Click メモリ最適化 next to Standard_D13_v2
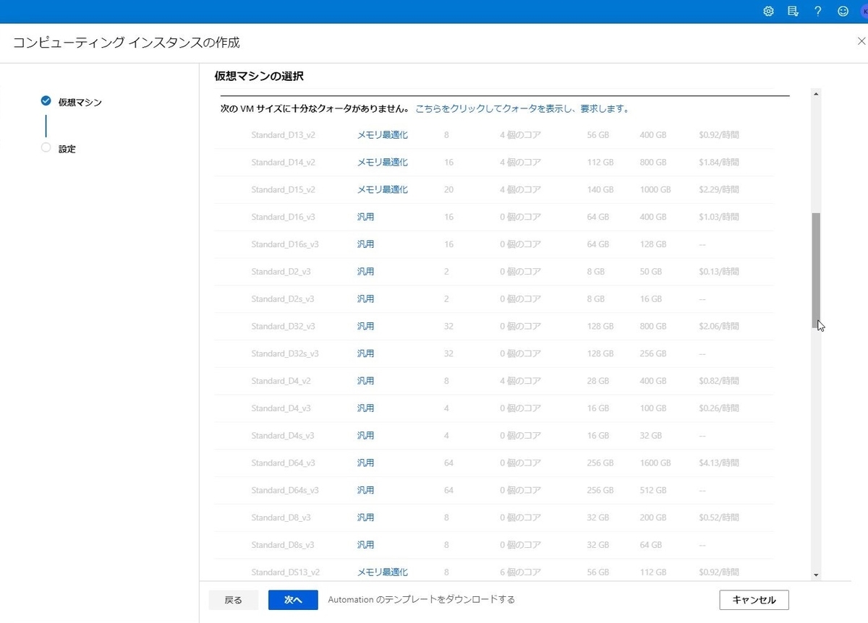This screenshot has height=623, width=868. 382,134
